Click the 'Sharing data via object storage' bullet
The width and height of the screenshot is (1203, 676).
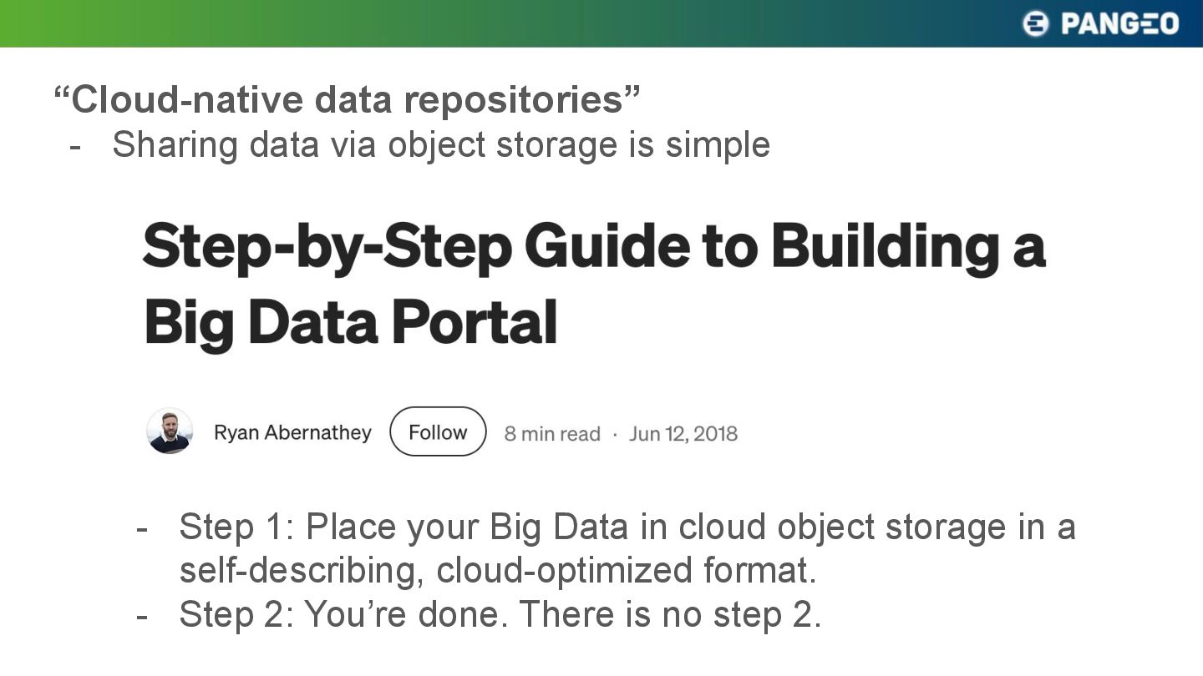coord(441,144)
